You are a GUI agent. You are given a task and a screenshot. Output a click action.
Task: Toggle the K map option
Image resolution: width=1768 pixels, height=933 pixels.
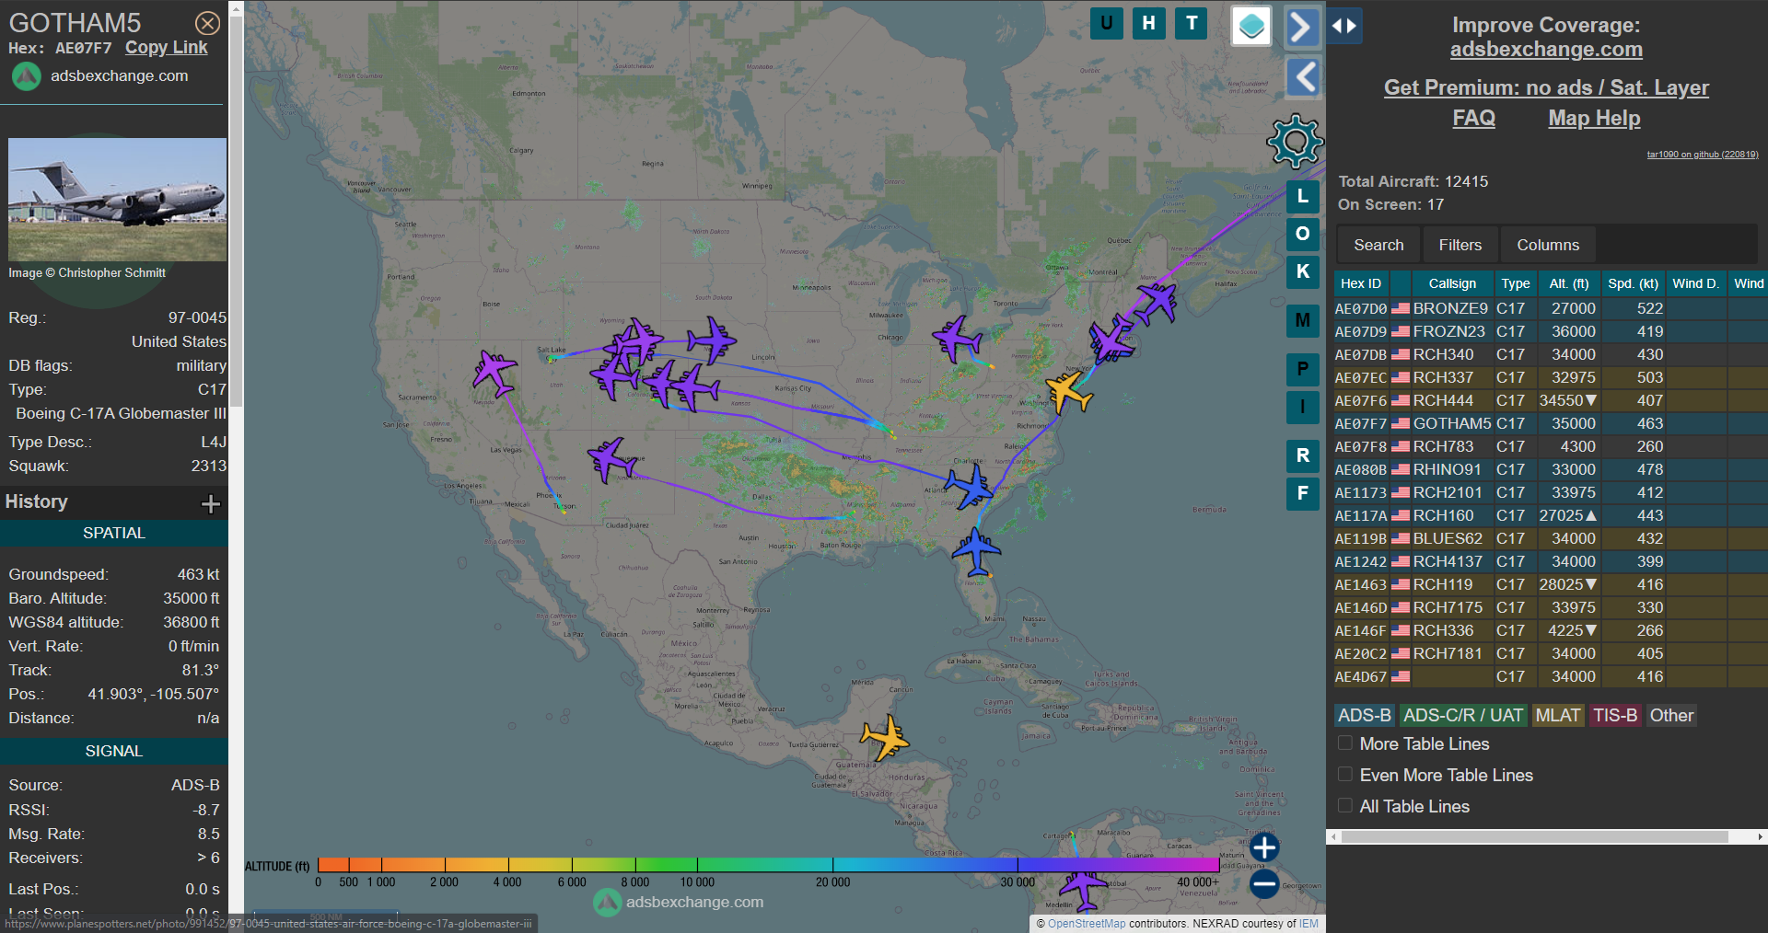1302,271
